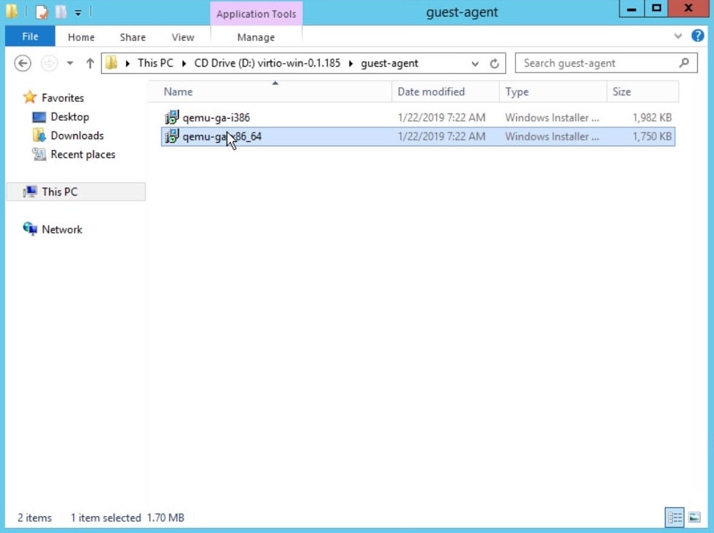Open the Help question mark icon

coord(698,36)
